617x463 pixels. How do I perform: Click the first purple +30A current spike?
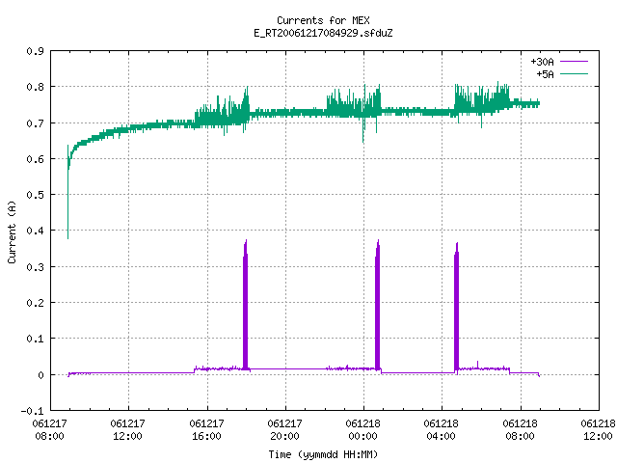coord(246,305)
